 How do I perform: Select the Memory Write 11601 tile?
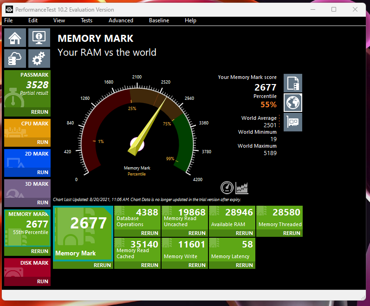click(x=185, y=250)
